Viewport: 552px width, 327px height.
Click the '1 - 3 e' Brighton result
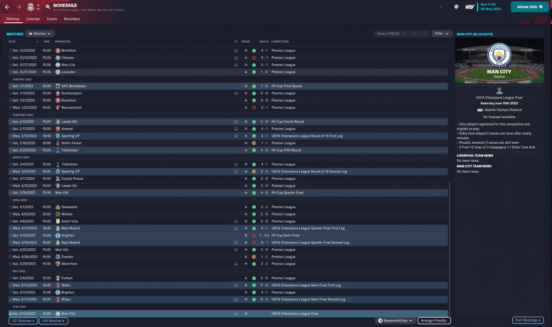[x=265, y=235]
